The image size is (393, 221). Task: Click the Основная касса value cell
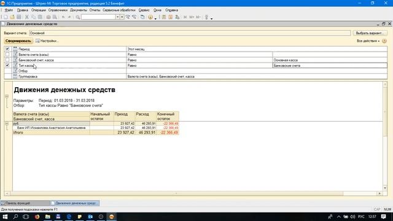point(330,60)
